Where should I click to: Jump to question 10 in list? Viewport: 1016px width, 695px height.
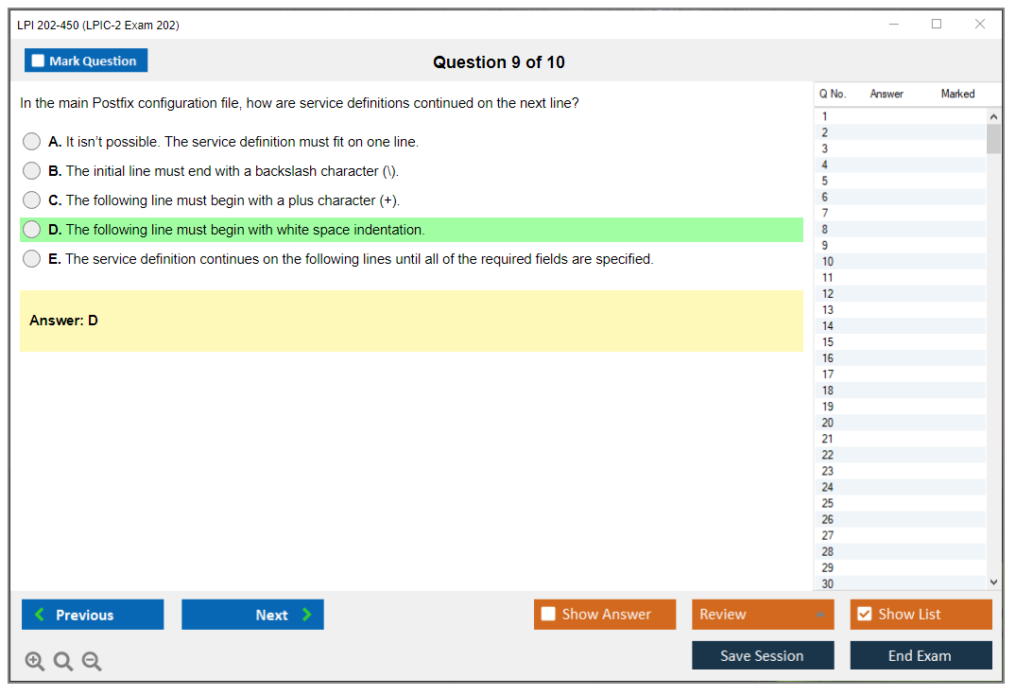(x=828, y=262)
